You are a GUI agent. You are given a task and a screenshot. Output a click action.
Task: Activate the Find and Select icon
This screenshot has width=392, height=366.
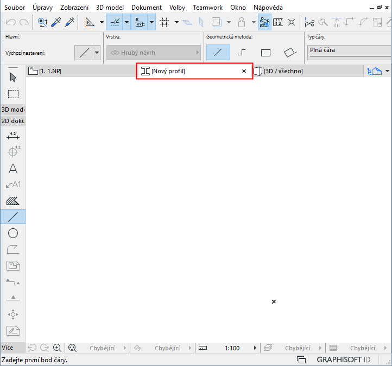point(42,22)
